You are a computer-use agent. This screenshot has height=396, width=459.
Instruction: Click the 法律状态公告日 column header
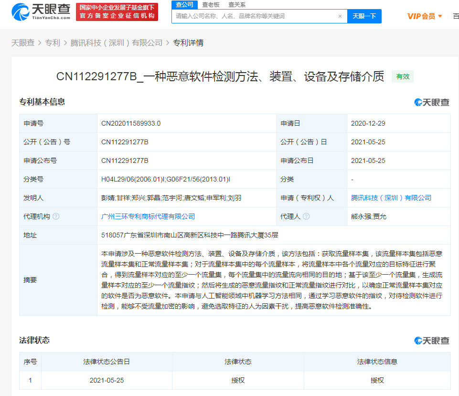tap(107, 362)
